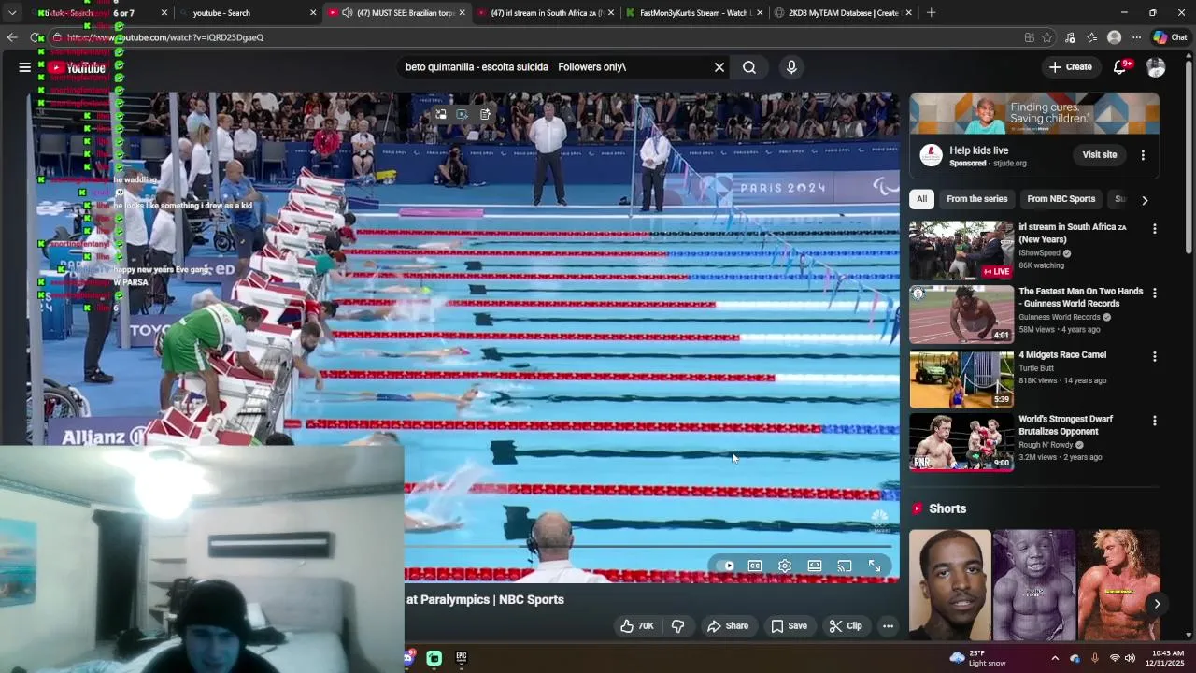Select the From the series chip
The height and width of the screenshot is (673, 1196).
[x=976, y=199]
